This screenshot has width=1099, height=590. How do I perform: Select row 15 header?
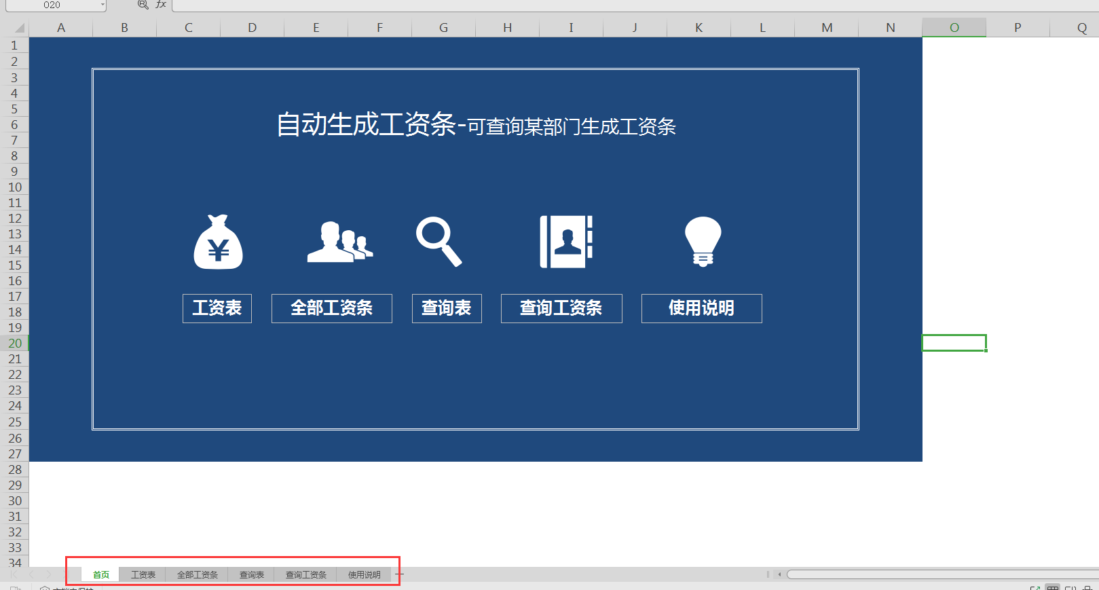click(14, 265)
